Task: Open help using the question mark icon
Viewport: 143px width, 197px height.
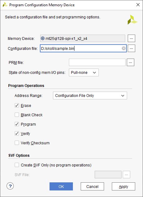Action: coord(10,186)
